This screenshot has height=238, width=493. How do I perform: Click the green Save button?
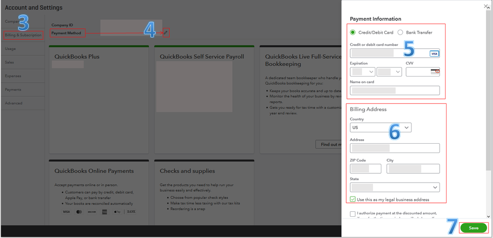click(x=474, y=228)
